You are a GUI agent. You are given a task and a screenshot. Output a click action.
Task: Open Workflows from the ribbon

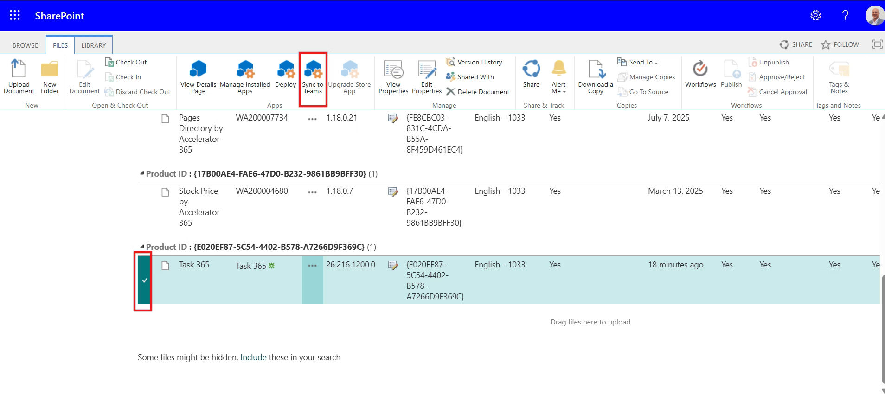point(700,74)
